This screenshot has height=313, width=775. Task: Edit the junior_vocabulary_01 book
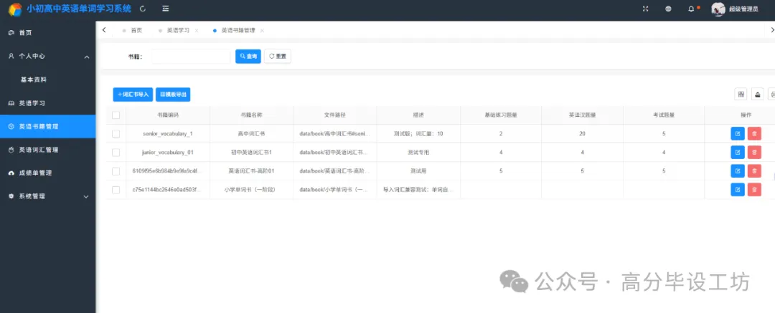738,153
